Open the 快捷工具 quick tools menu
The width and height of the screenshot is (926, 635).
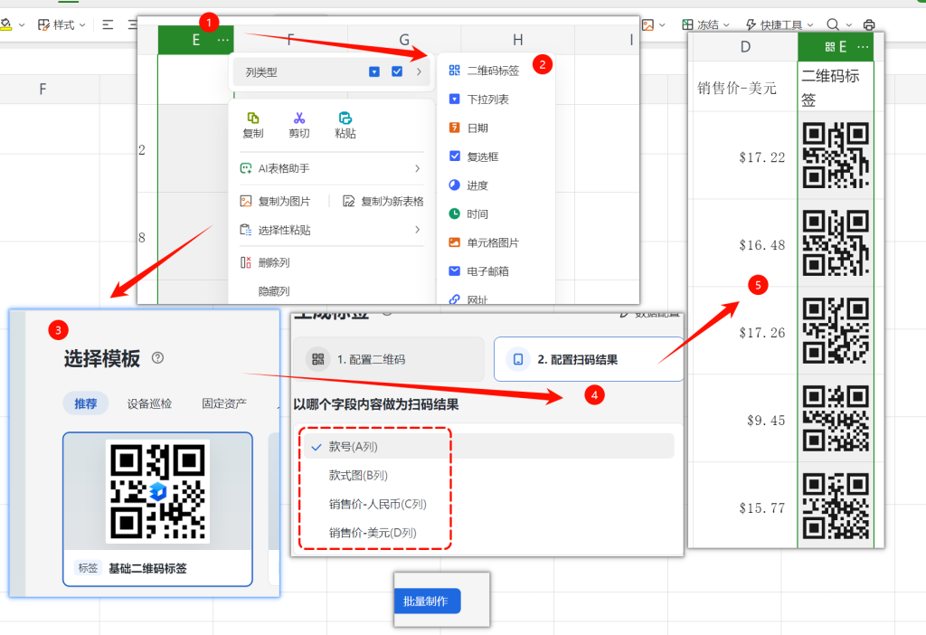click(779, 24)
